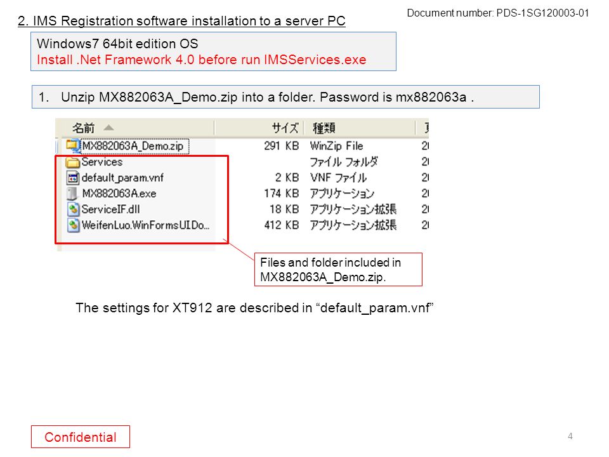
Task: Click the callout about files included in zip
Action: tap(338, 270)
